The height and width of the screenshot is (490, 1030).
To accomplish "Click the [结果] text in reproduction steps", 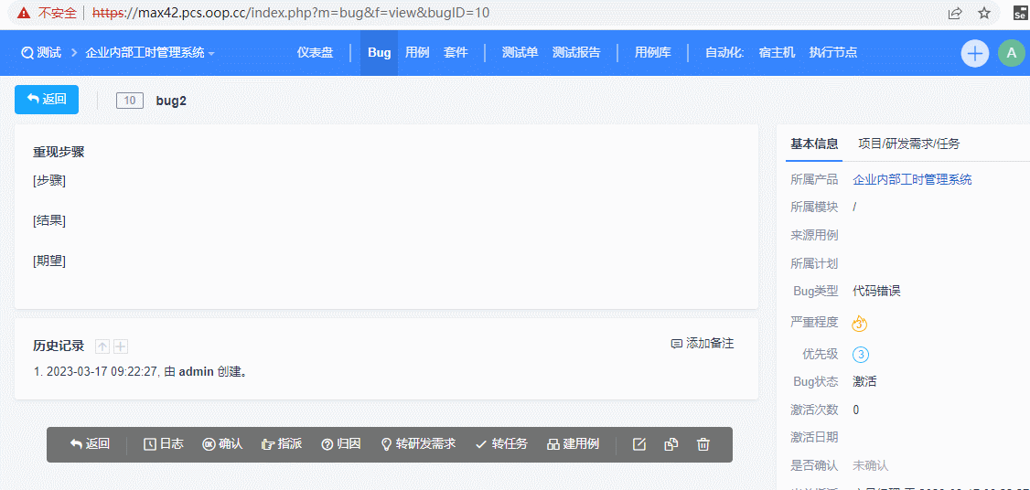I will 49,220.
